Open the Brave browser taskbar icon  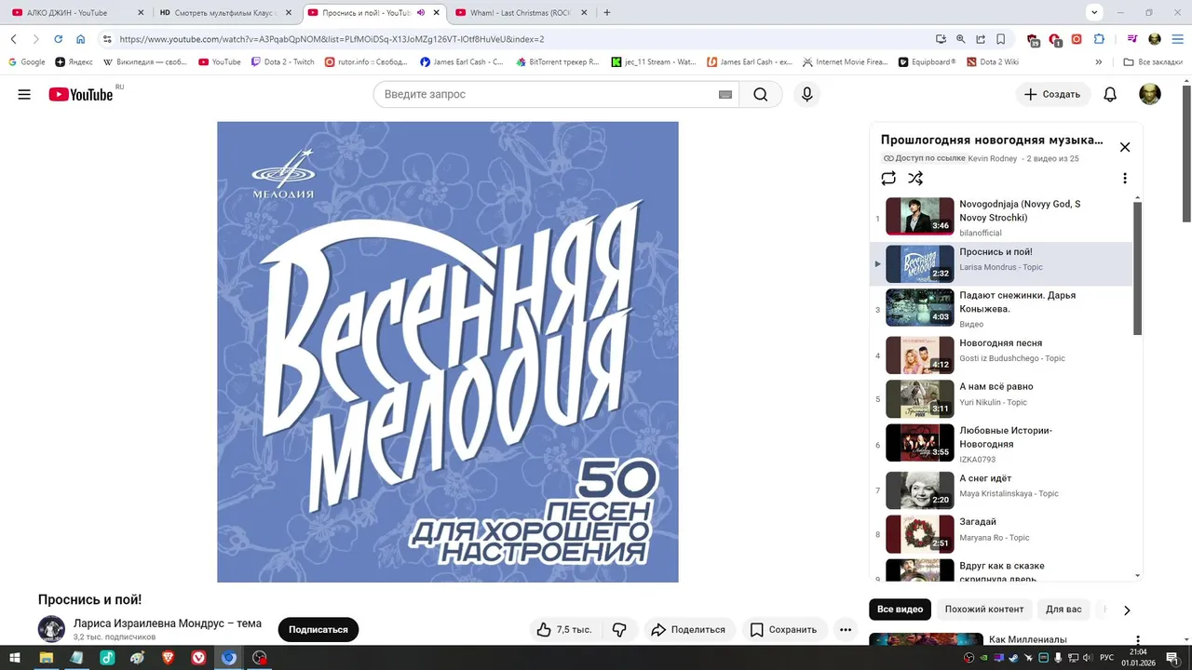[168, 658]
